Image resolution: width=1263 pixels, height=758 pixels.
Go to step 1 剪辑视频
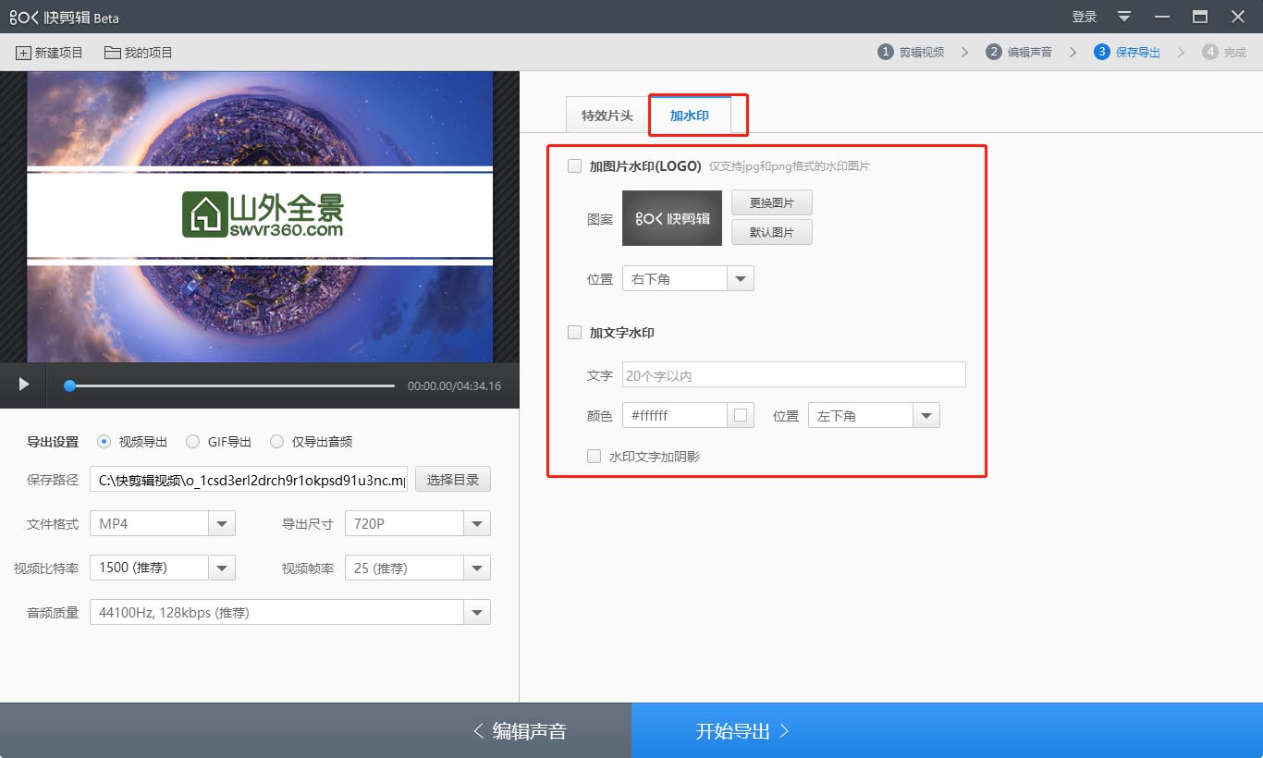tap(911, 53)
